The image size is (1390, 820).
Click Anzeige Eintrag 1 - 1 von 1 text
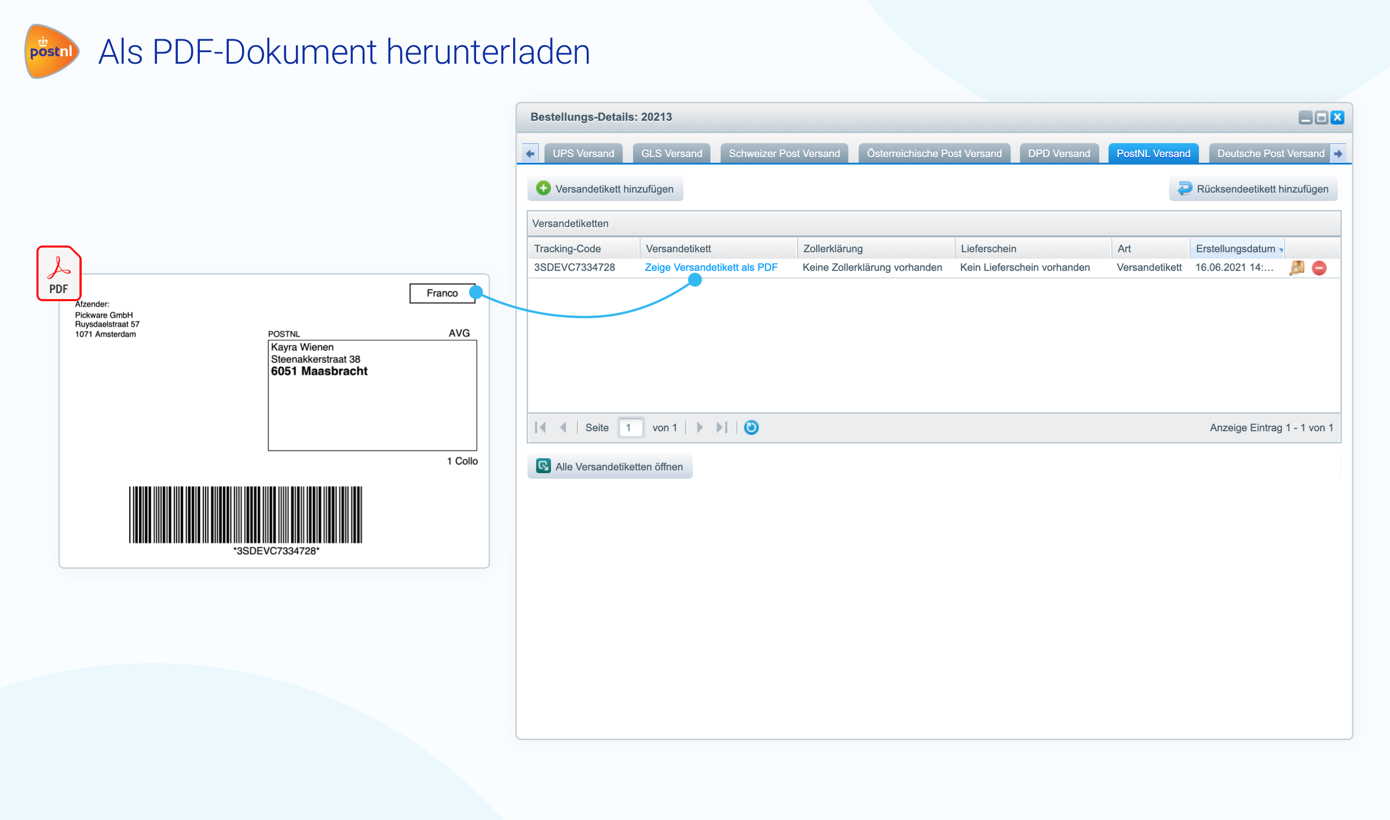pos(1271,427)
